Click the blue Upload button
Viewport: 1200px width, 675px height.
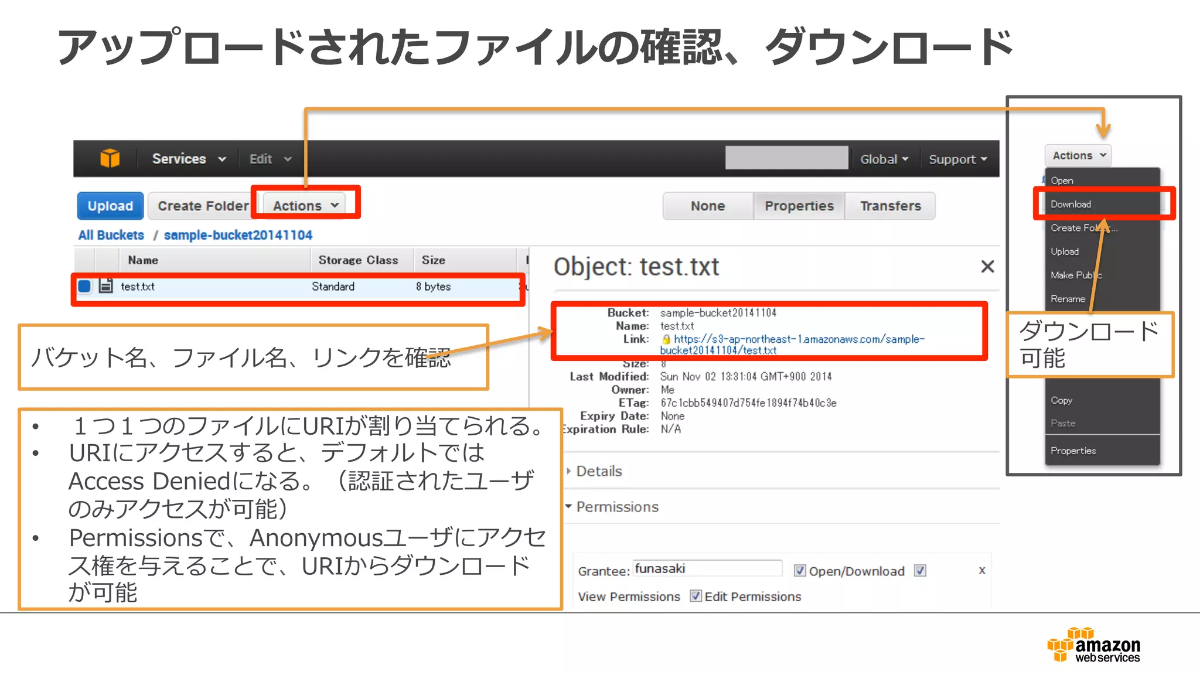[110, 206]
